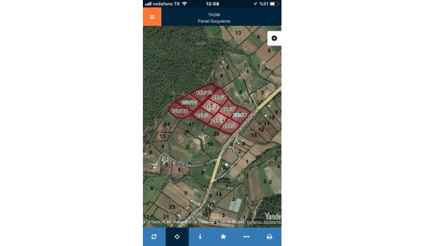
Task: Select parcel 255/5 on map
Action: [228, 109]
